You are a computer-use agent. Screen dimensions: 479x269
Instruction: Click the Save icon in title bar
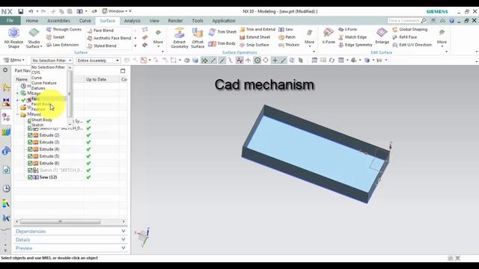[20, 12]
